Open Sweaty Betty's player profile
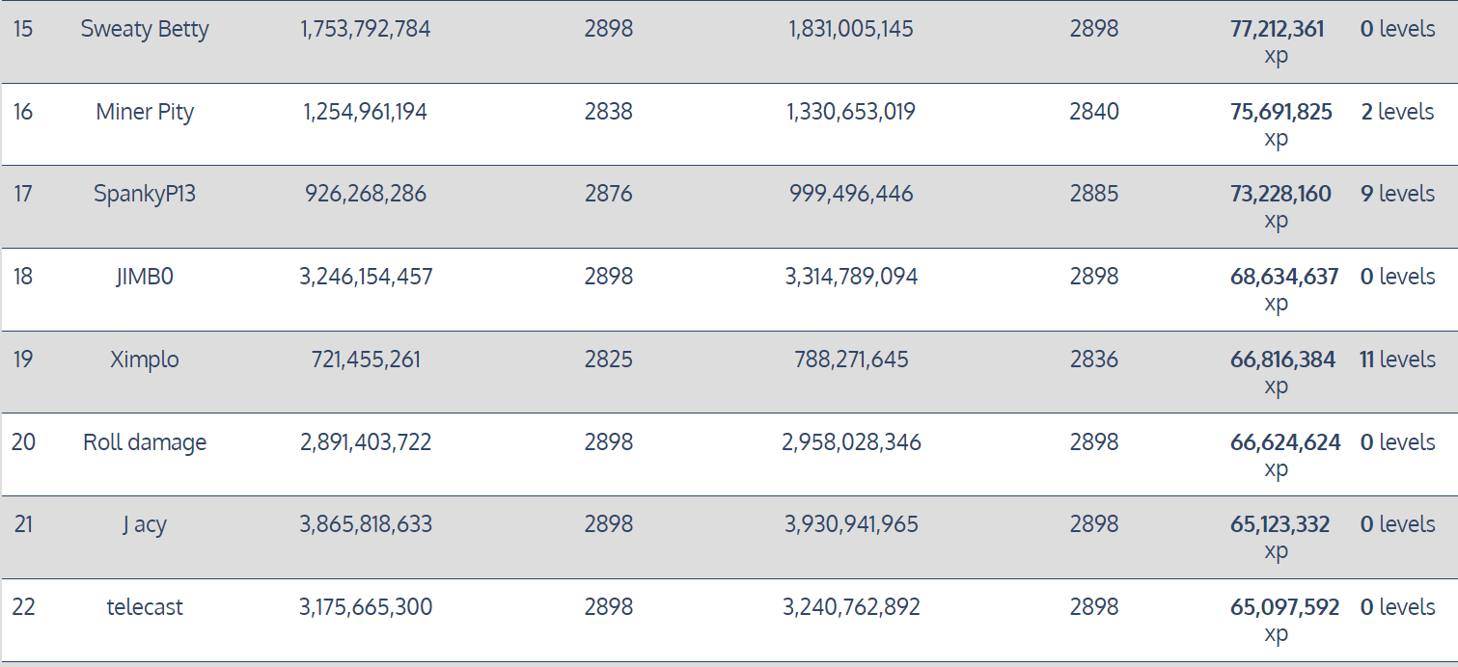This screenshot has width=1458, height=667. (145, 29)
